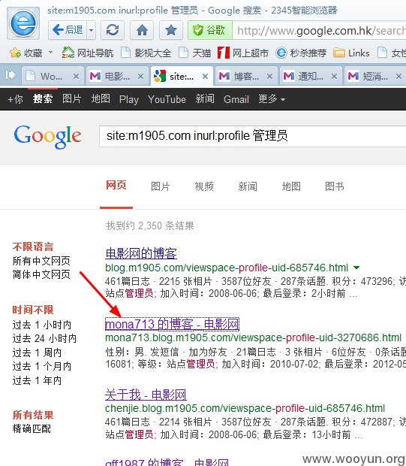Filter results to 过去 1 小时内
The image size is (406, 466).
tap(42, 325)
